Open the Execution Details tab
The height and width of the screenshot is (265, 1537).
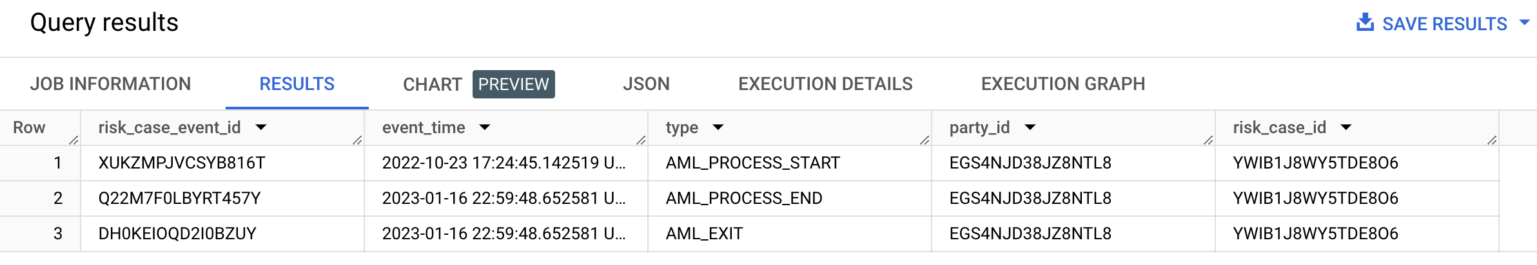point(825,84)
